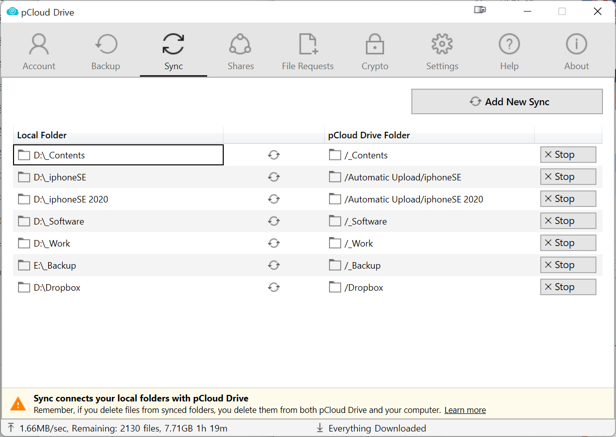Select the E:\_Backup local folder text
The width and height of the screenshot is (616, 437).
point(55,266)
